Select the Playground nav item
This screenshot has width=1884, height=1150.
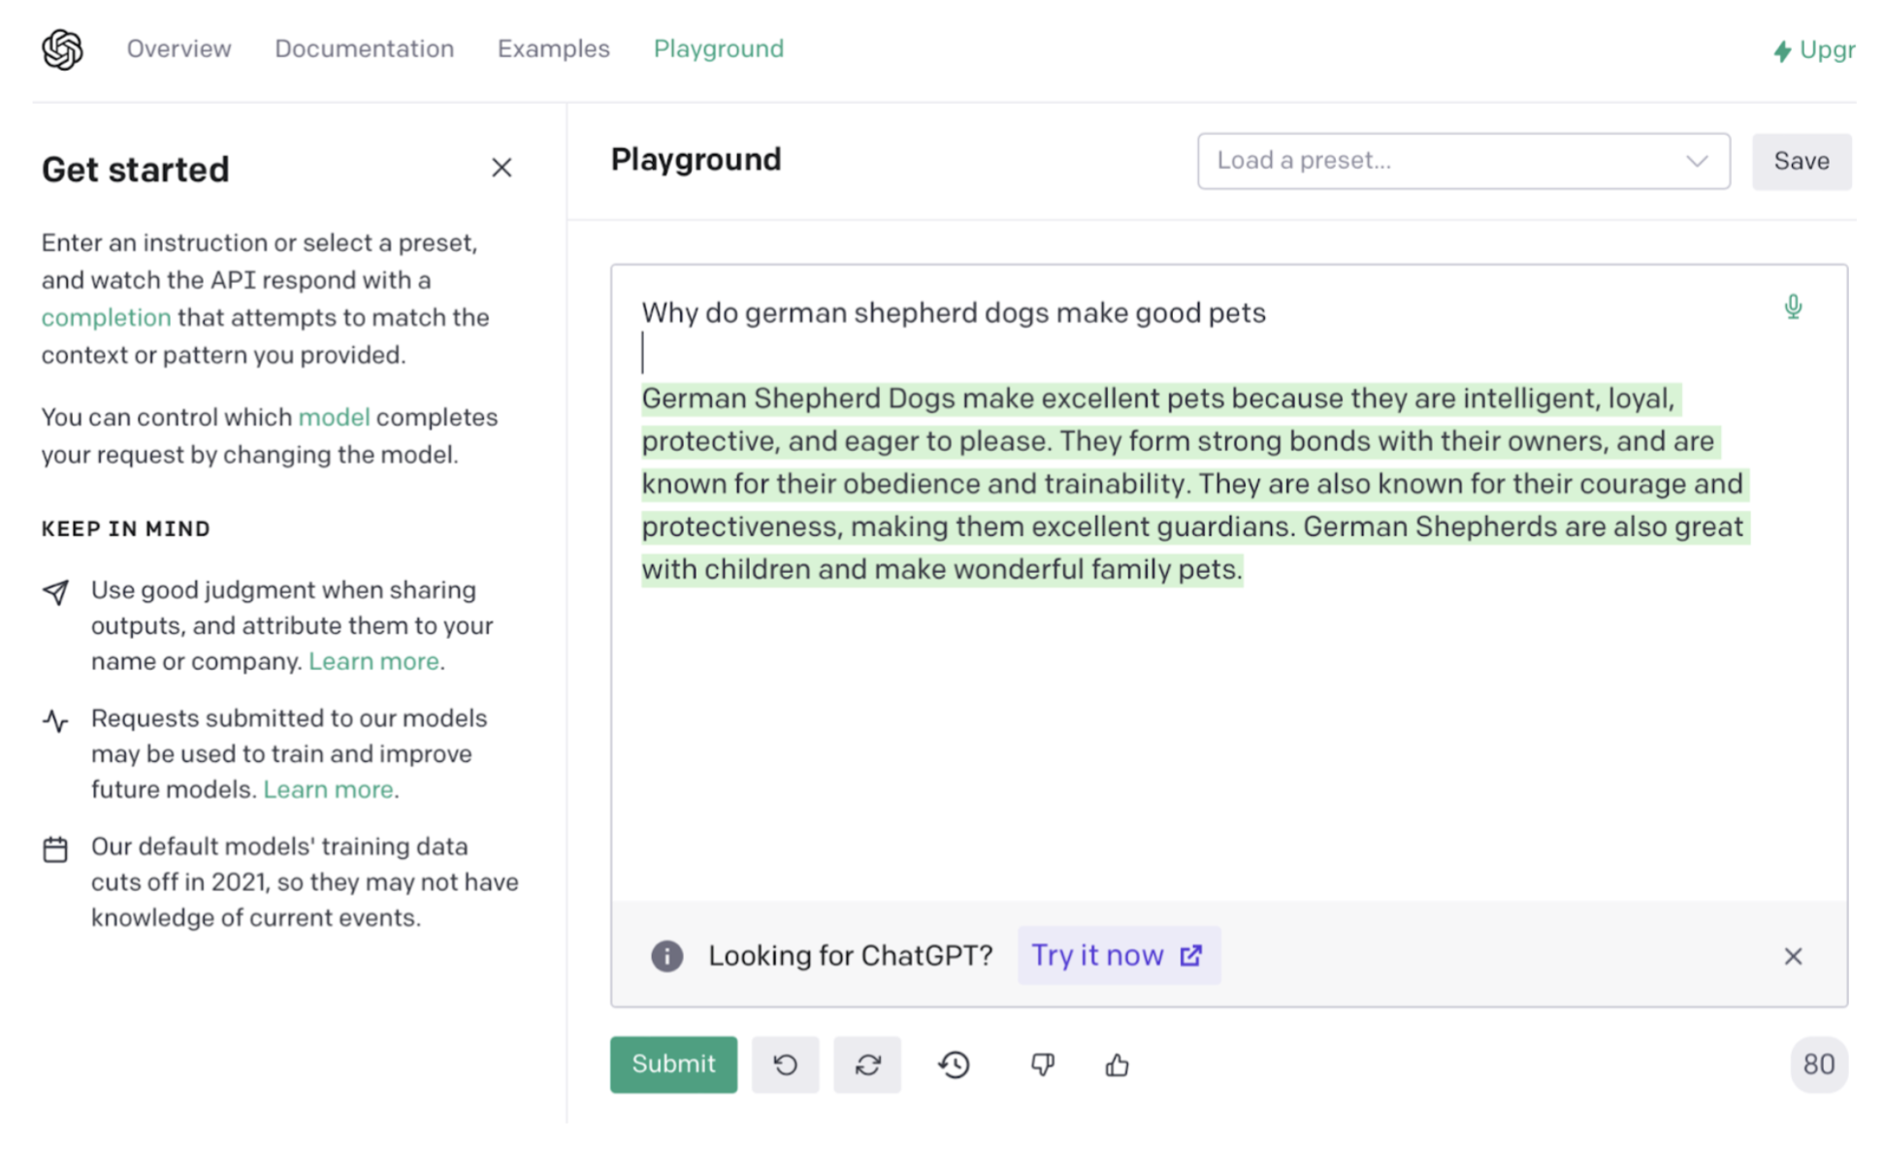(718, 48)
